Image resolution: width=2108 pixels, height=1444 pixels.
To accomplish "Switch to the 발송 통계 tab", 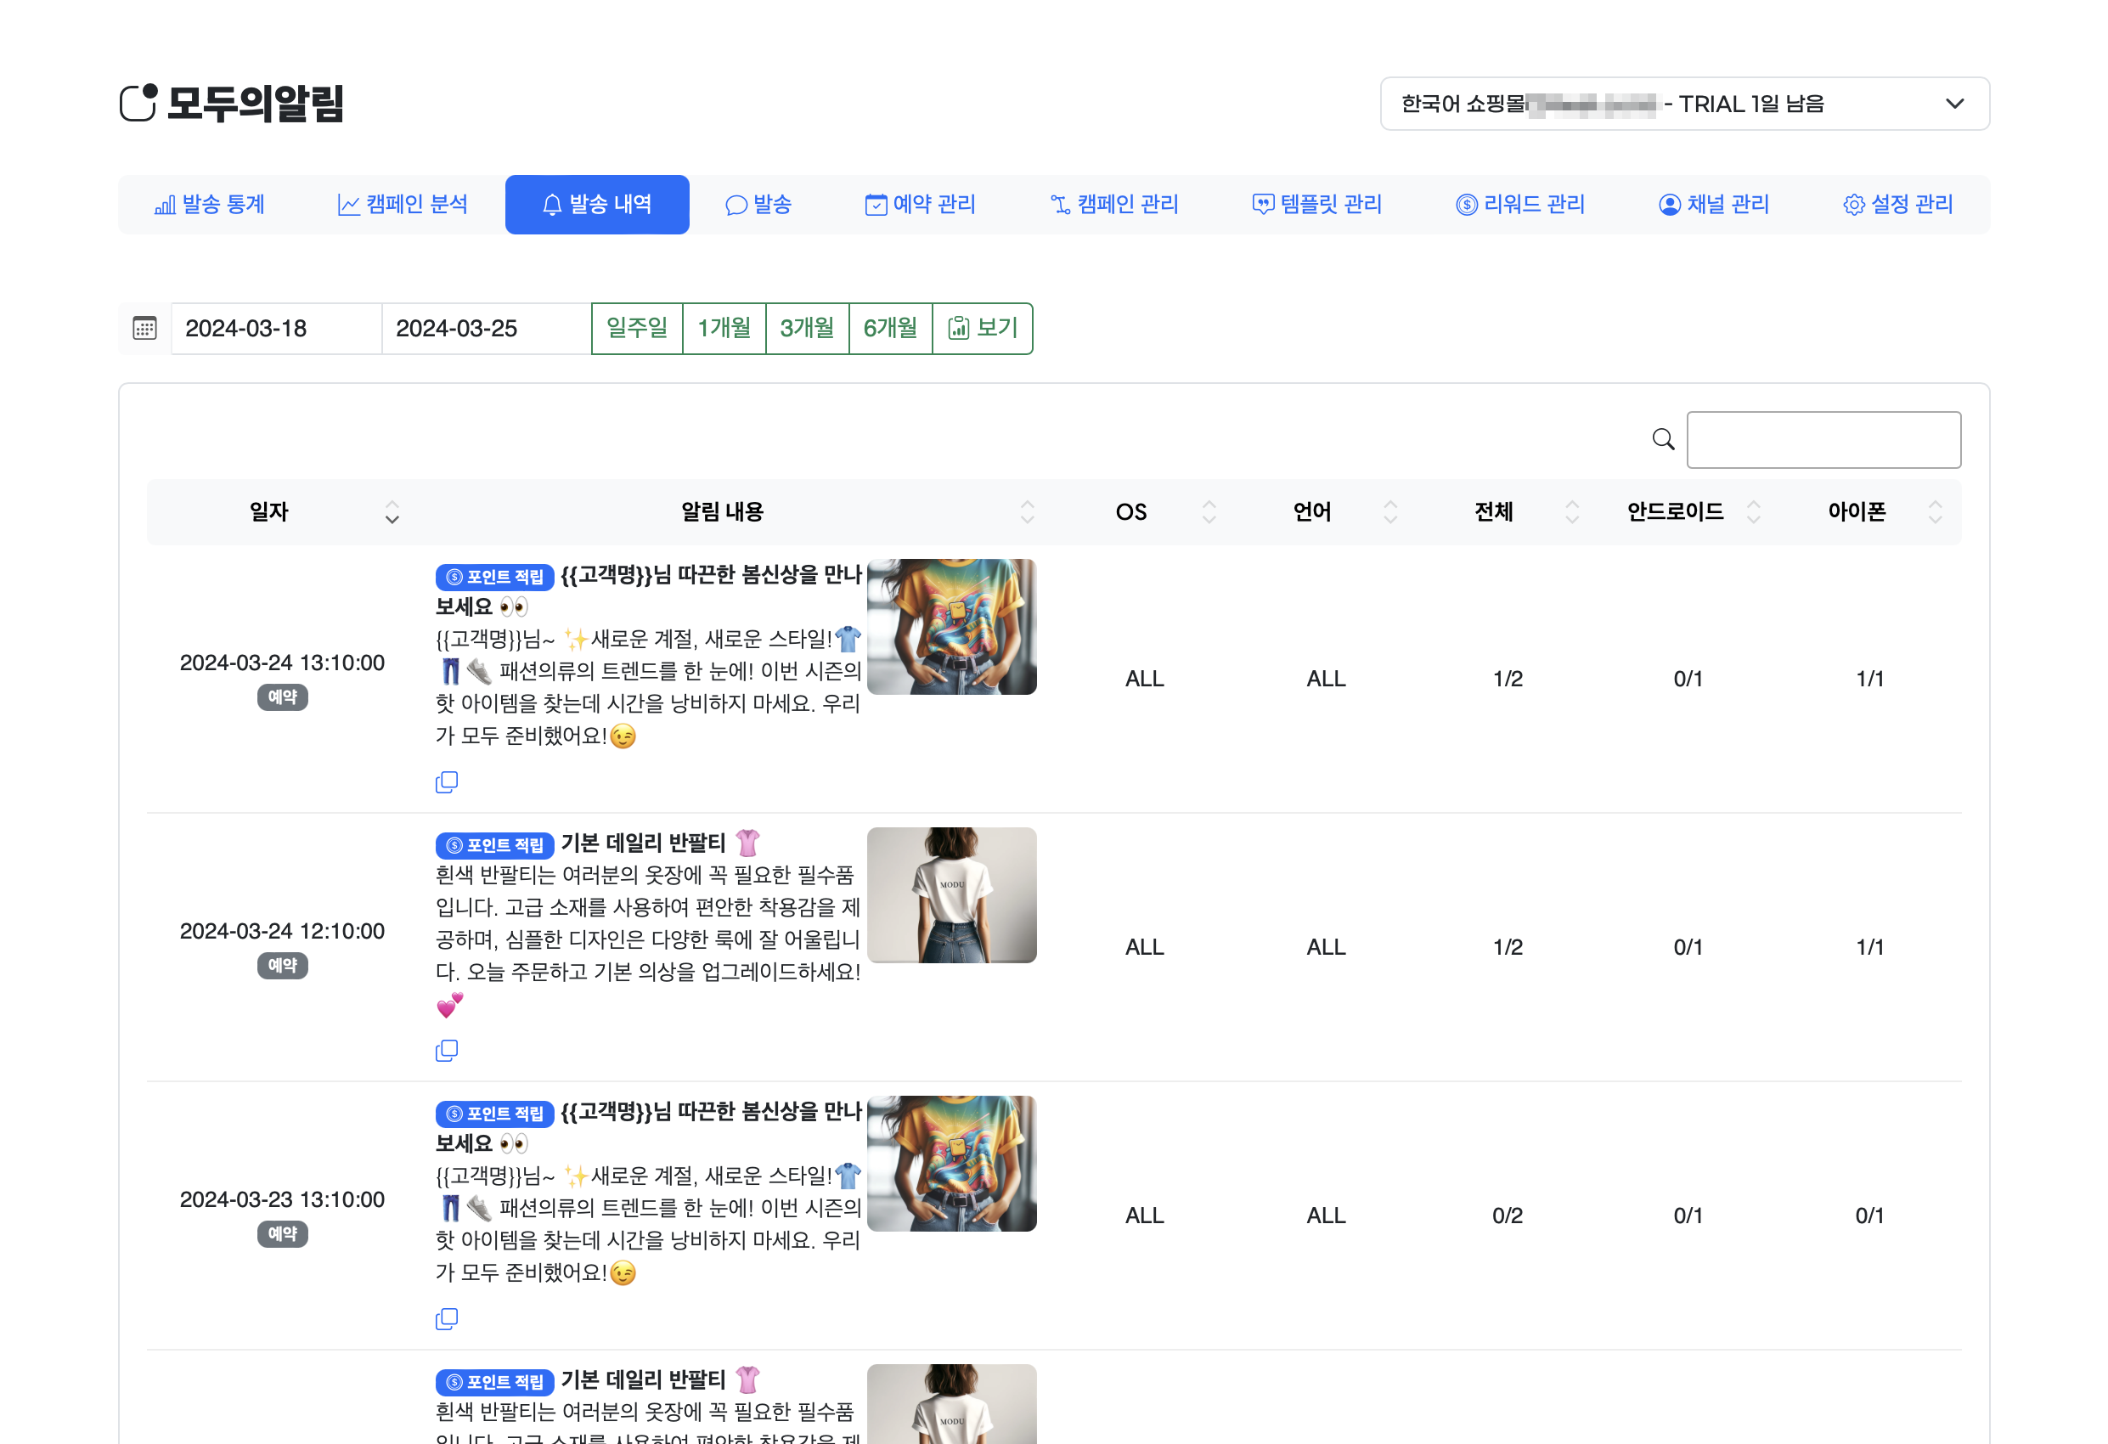I will pos(210,205).
